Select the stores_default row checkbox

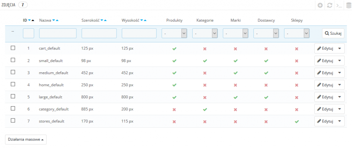pos(13,120)
